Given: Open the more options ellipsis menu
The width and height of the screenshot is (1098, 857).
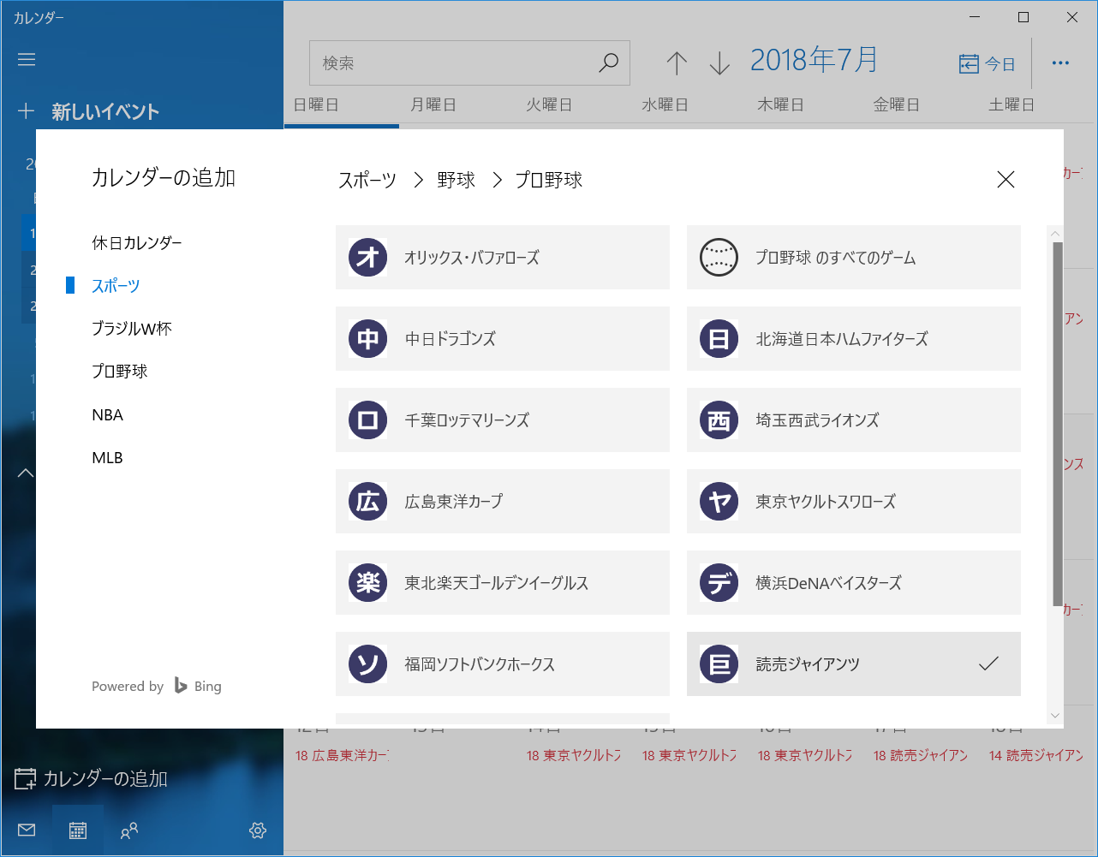Looking at the screenshot, I should pos(1061,62).
